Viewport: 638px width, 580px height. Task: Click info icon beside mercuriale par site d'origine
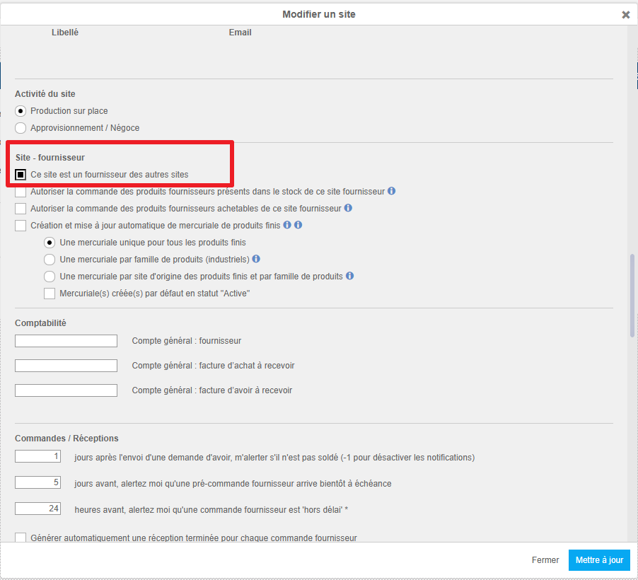[x=349, y=276]
